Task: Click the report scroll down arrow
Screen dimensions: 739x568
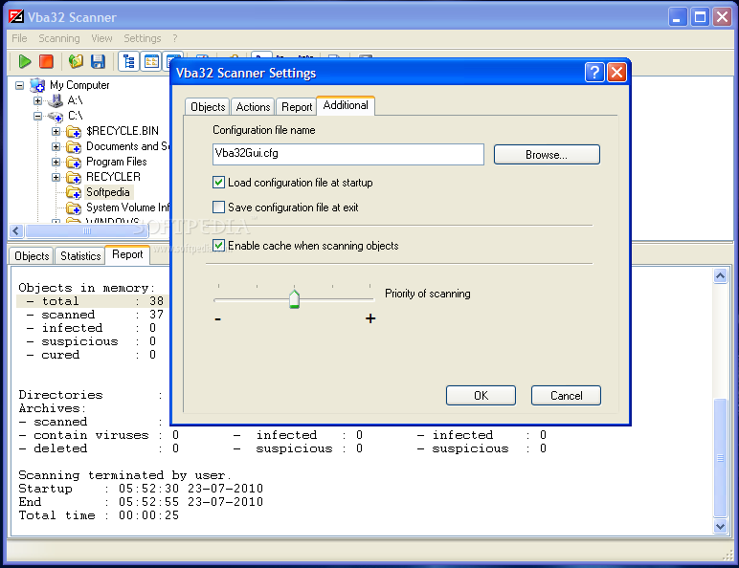Action: [720, 527]
